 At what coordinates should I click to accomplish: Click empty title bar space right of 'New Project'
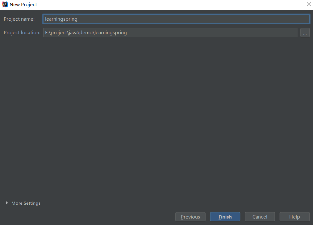click(x=154, y=5)
